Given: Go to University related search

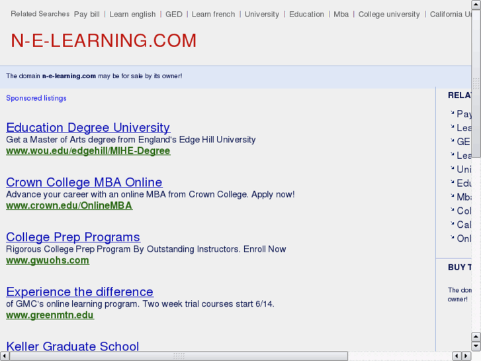Looking at the screenshot, I should click(261, 15).
